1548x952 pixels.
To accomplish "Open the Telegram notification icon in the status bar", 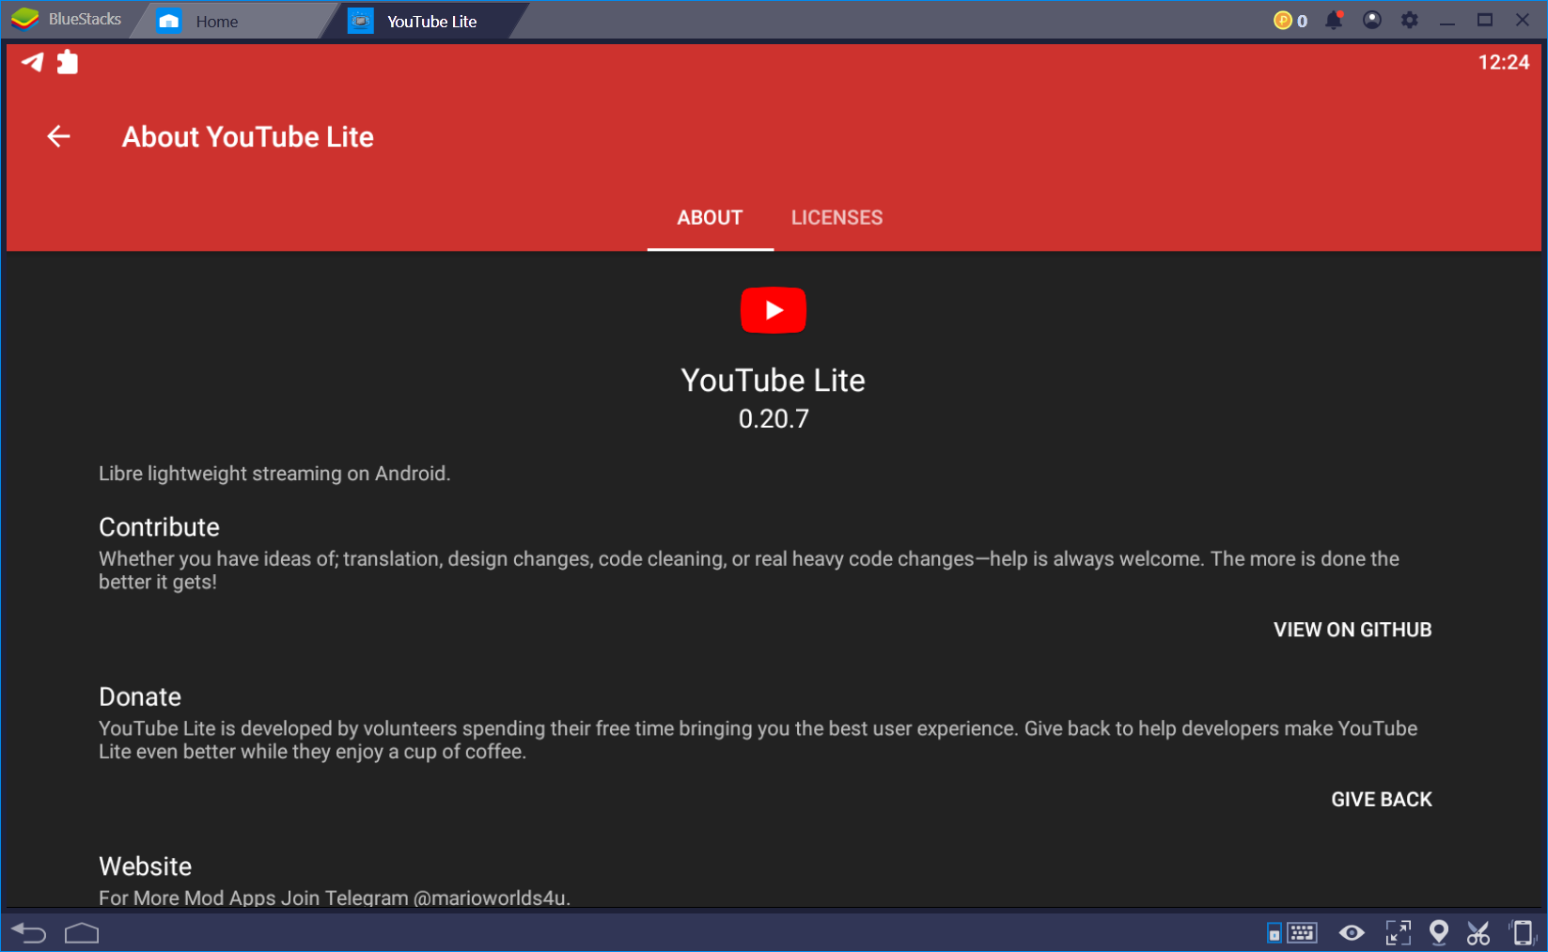I will pyautogui.click(x=32, y=62).
